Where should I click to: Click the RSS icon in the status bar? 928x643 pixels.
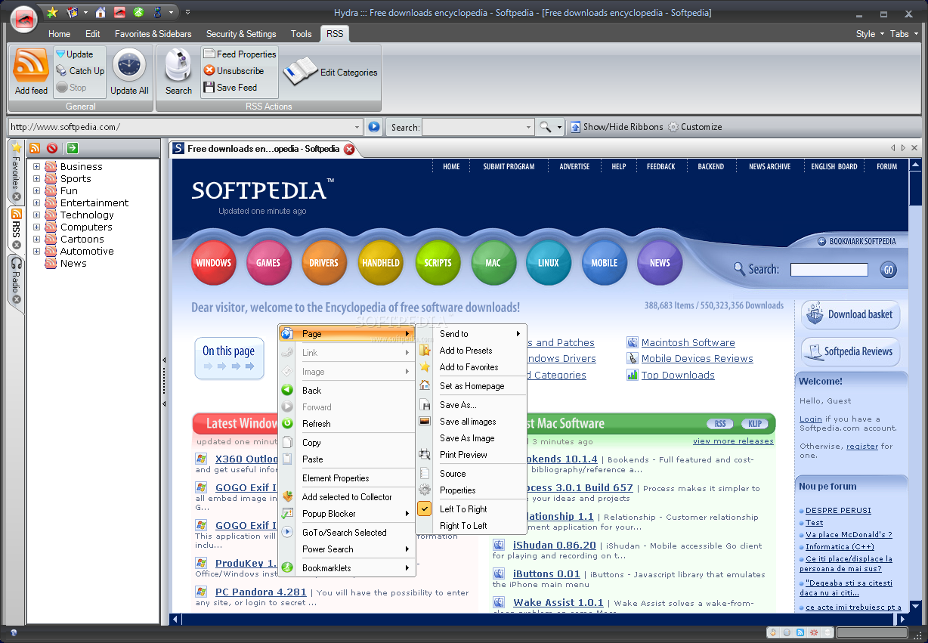[800, 632]
